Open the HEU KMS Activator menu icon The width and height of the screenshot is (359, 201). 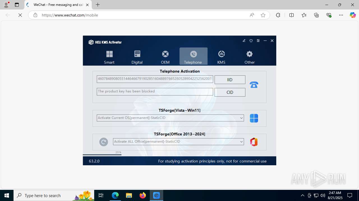tap(258, 41)
